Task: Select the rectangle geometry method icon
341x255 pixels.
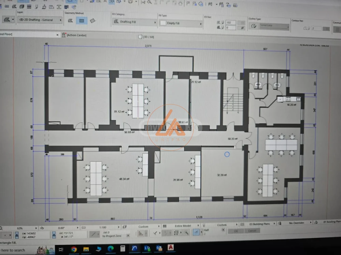Action: click(x=81, y=21)
